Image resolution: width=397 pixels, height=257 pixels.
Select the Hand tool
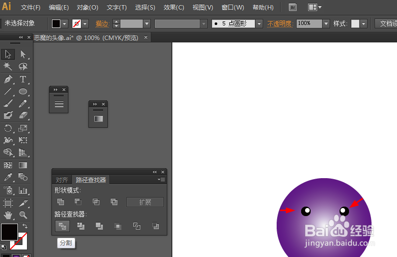[8, 215]
